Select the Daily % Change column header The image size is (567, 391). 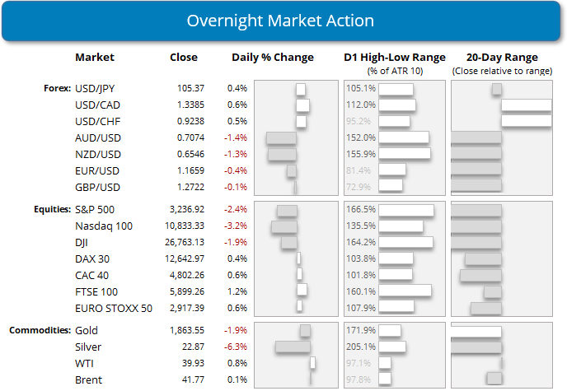[273, 58]
